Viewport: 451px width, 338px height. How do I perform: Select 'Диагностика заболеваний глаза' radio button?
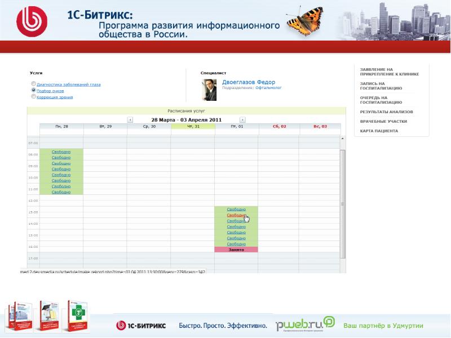[34, 84]
